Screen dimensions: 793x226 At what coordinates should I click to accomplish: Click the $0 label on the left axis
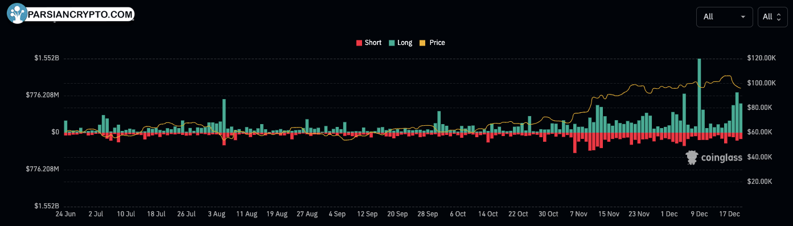pos(55,132)
